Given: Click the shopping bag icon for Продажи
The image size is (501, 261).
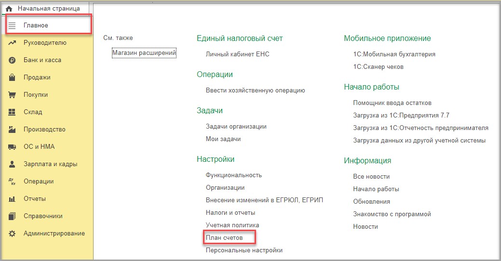Looking at the screenshot, I should (x=12, y=77).
